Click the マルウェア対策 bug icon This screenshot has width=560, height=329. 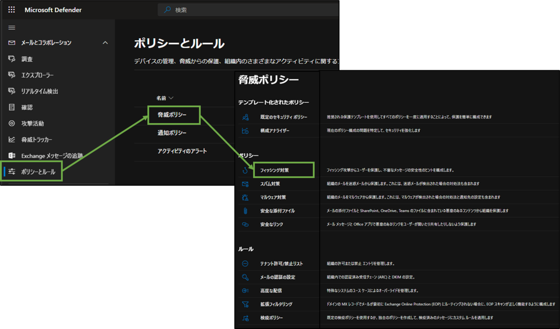[x=245, y=198]
